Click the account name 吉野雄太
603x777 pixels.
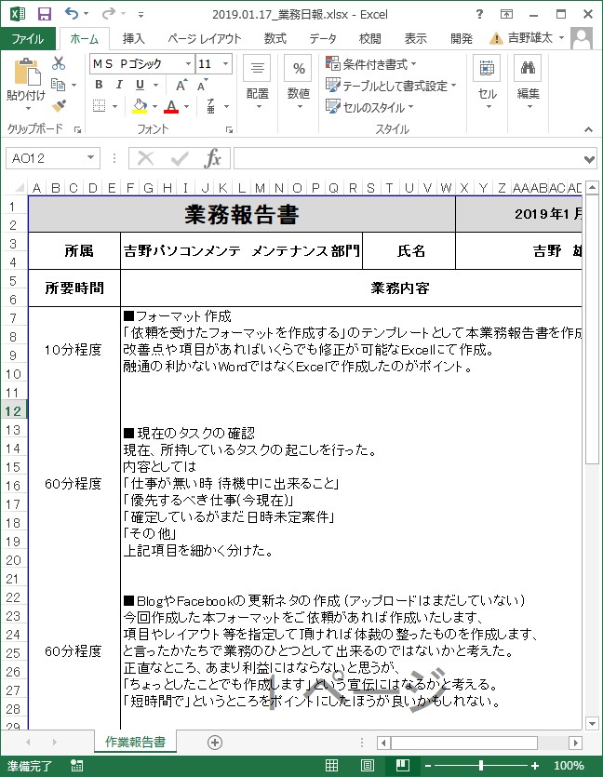pyautogui.click(x=530, y=37)
